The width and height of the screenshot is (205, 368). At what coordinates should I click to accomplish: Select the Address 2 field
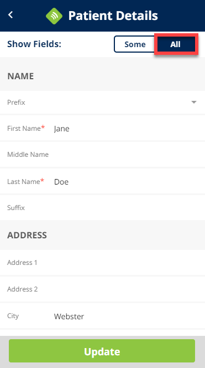pos(103,289)
